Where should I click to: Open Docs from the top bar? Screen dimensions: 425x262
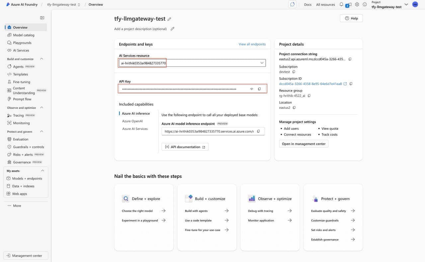coord(307,4)
